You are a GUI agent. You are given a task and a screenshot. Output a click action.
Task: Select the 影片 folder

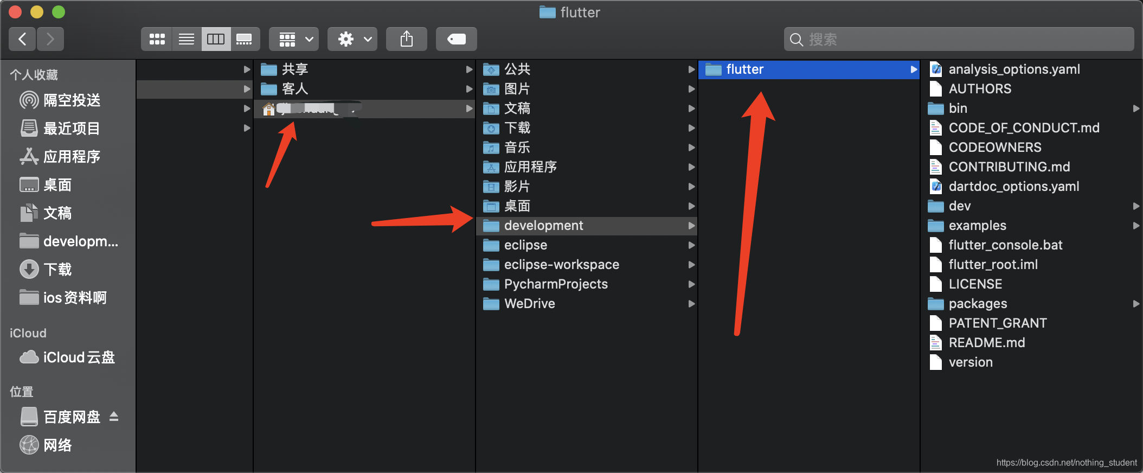[587, 187]
